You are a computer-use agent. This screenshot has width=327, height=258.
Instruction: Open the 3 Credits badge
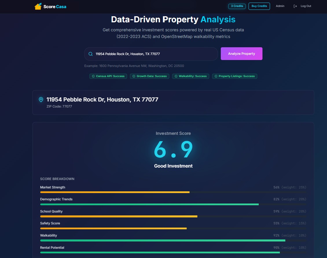pos(237,6)
